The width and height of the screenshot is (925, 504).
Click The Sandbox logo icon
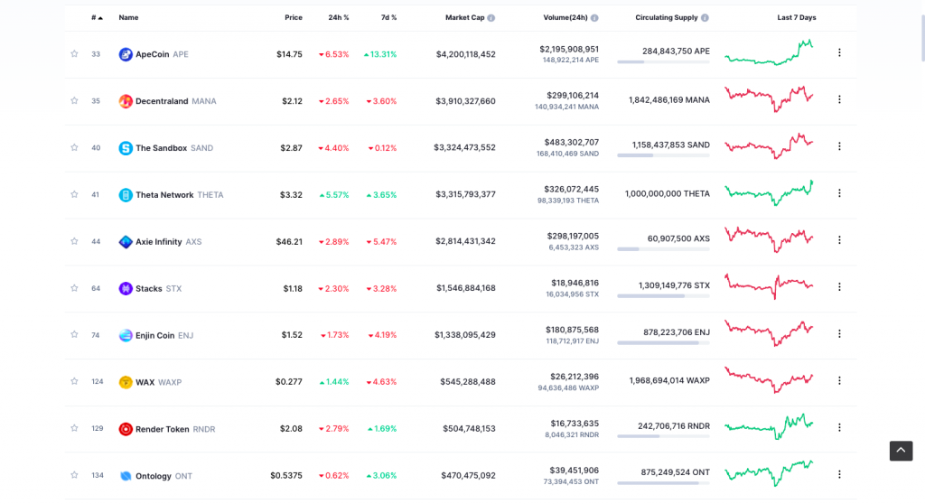(x=126, y=148)
